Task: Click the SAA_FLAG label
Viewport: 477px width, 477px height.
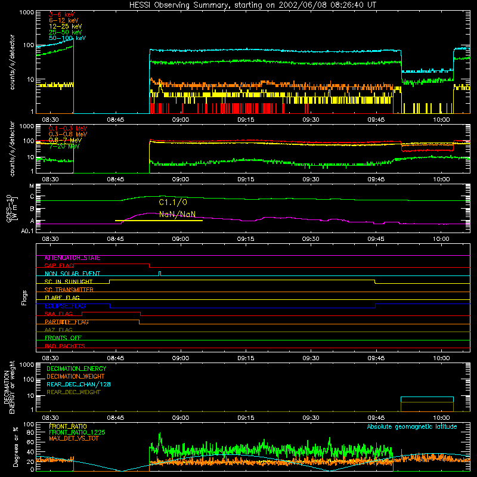Action: tap(58, 314)
